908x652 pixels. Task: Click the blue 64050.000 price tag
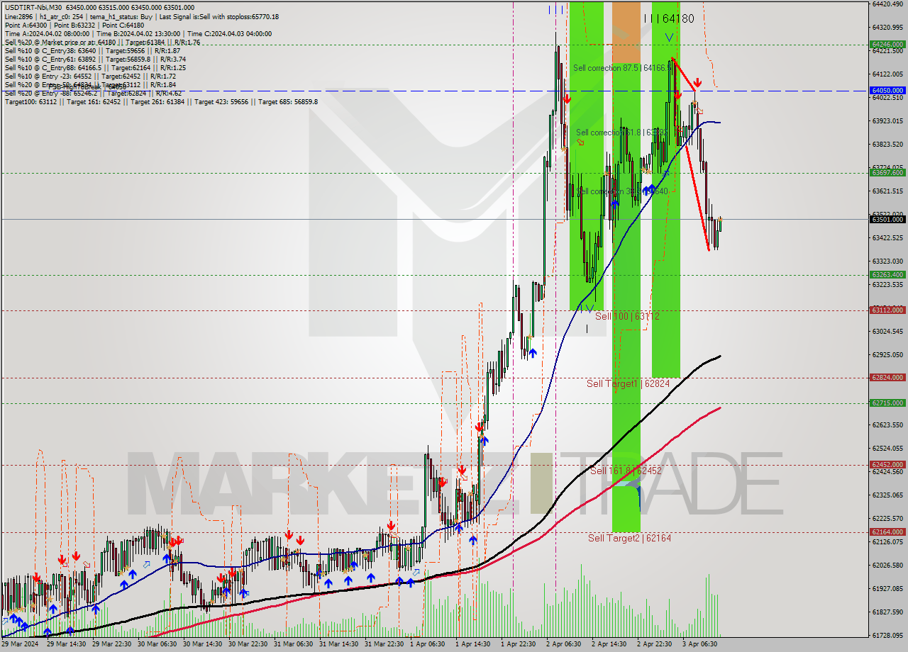(x=887, y=91)
